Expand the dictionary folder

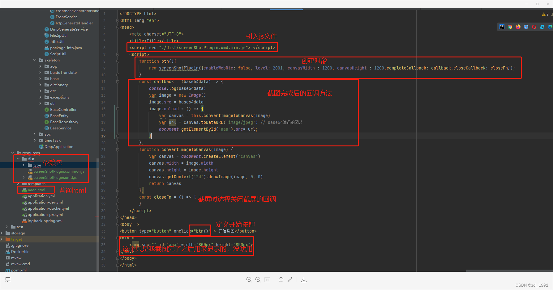41,85
